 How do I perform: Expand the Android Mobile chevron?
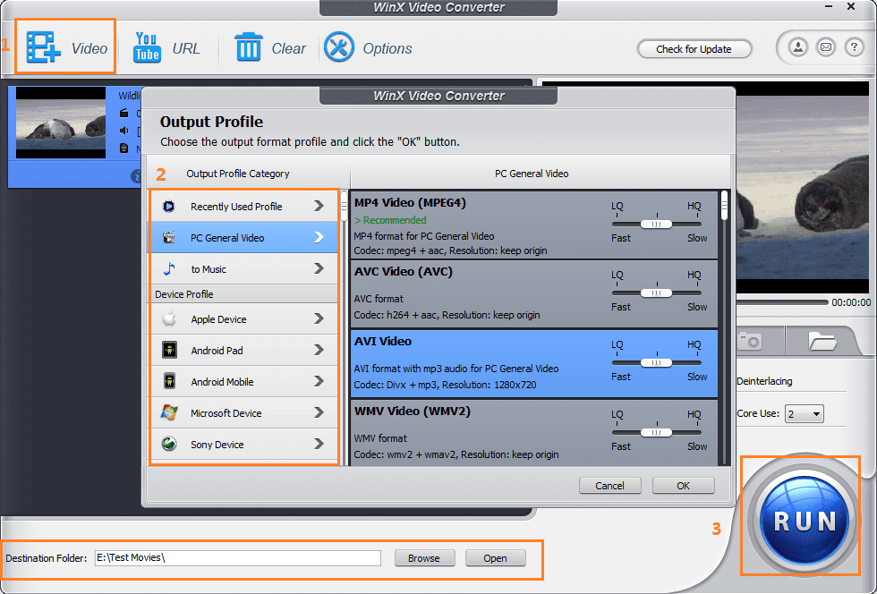click(319, 381)
